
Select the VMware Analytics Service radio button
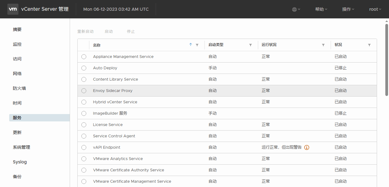coord(84,159)
